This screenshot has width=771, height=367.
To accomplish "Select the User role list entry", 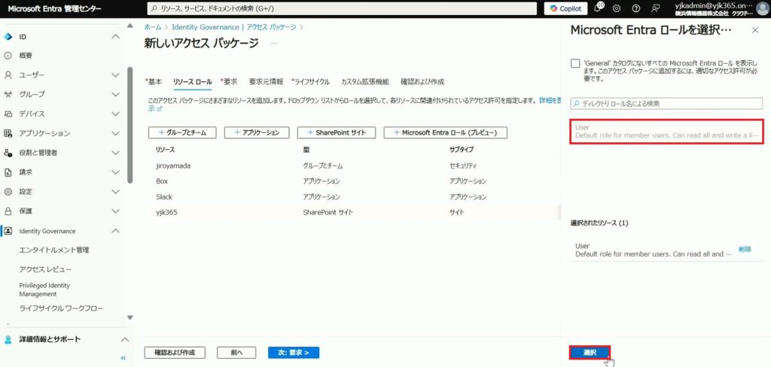I will [667, 131].
